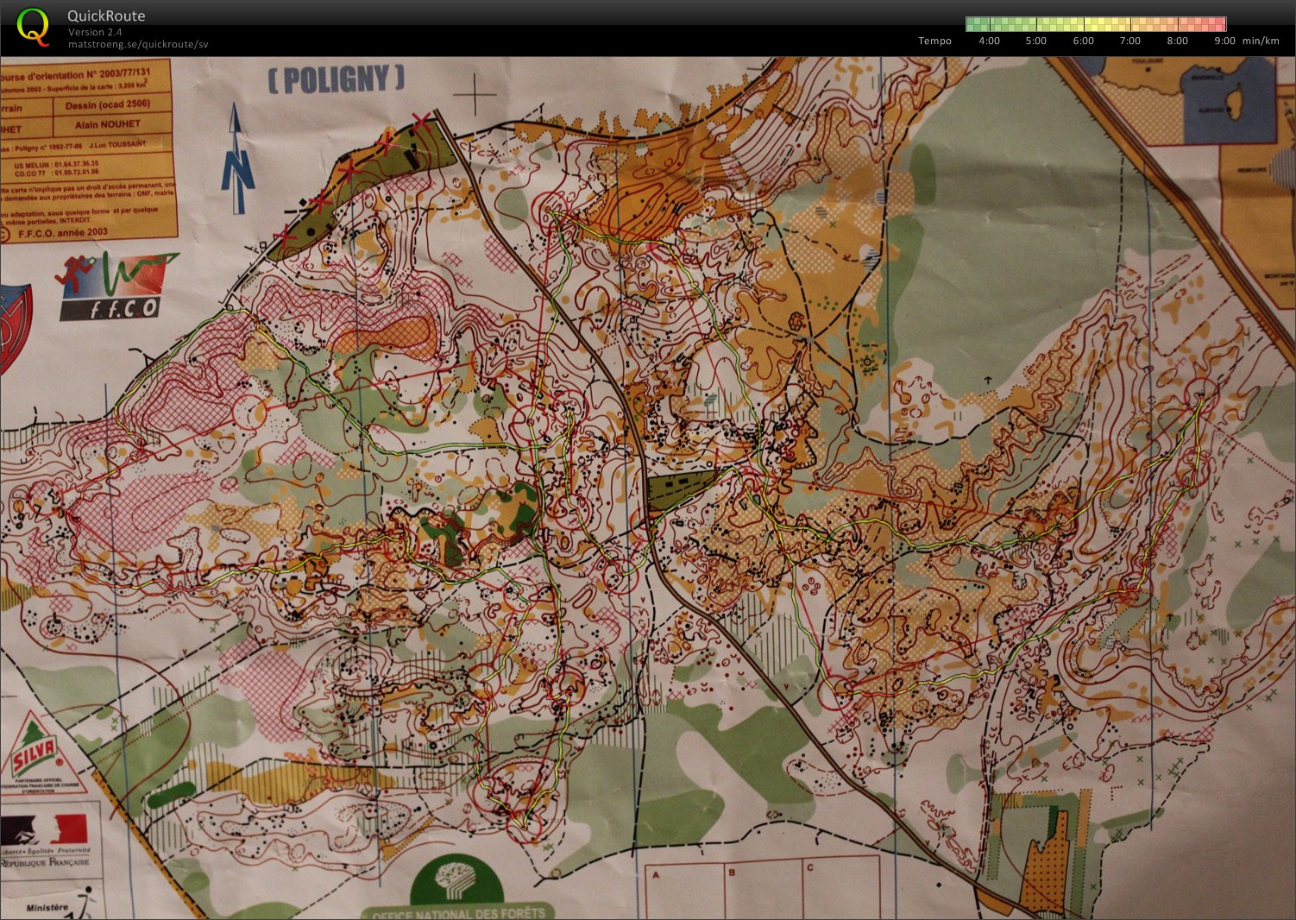Click the min/km unit label
Image resolution: width=1296 pixels, height=920 pixels.
[x=1261, y=41]
